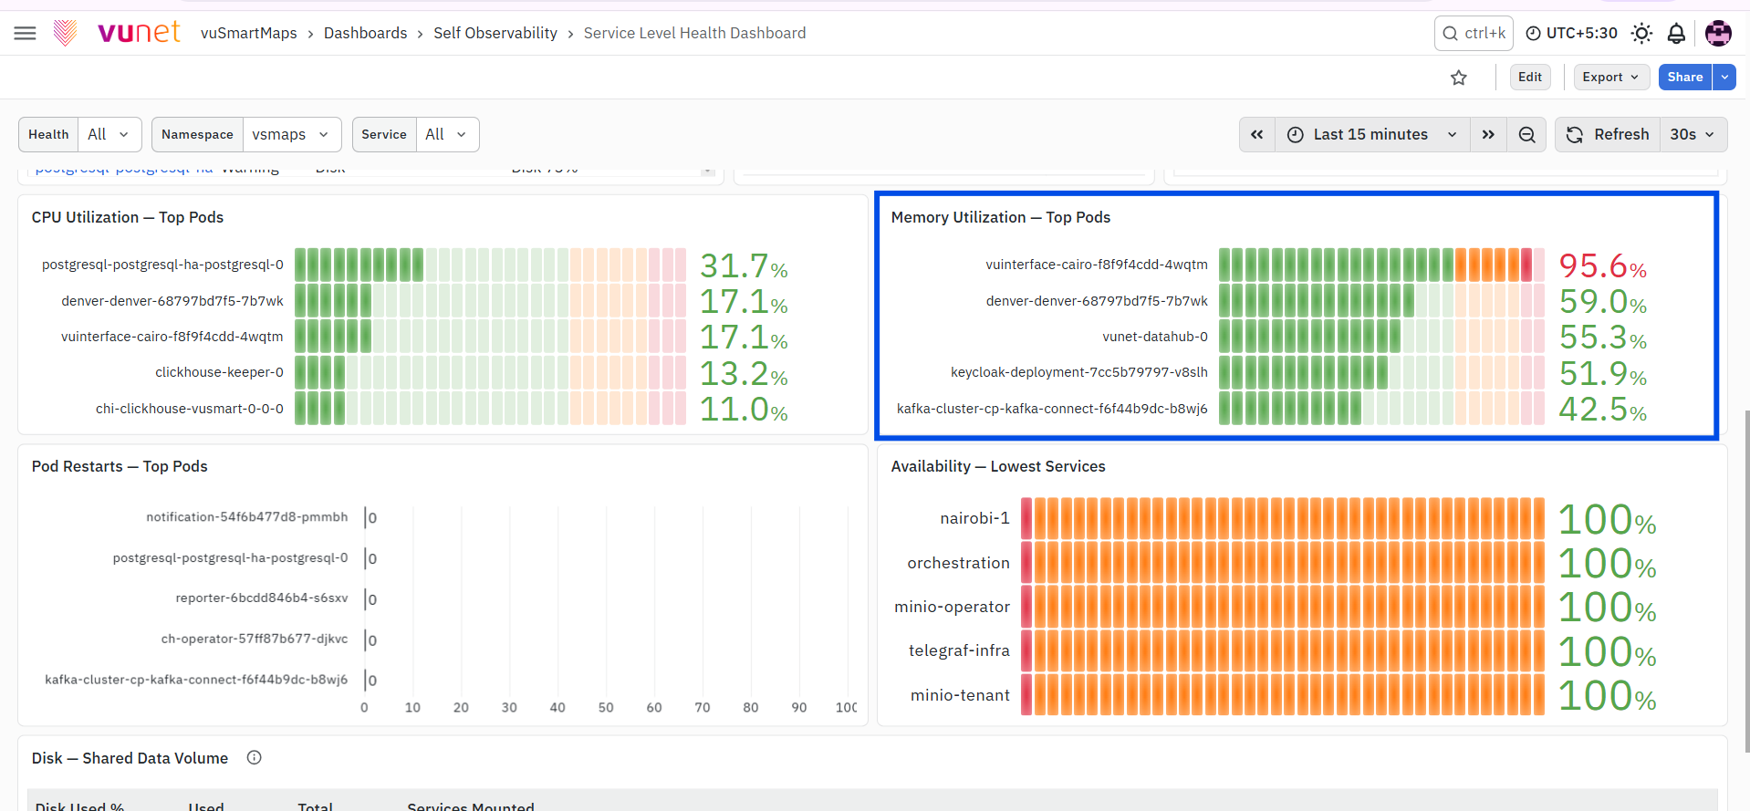Click the vunet logo icon
This screenshot has width=1750, height=811.
point(65,33)
